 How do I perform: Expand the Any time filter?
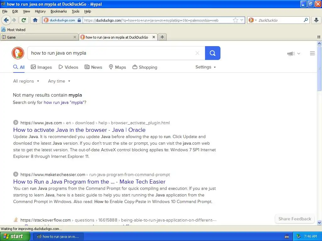59,81
